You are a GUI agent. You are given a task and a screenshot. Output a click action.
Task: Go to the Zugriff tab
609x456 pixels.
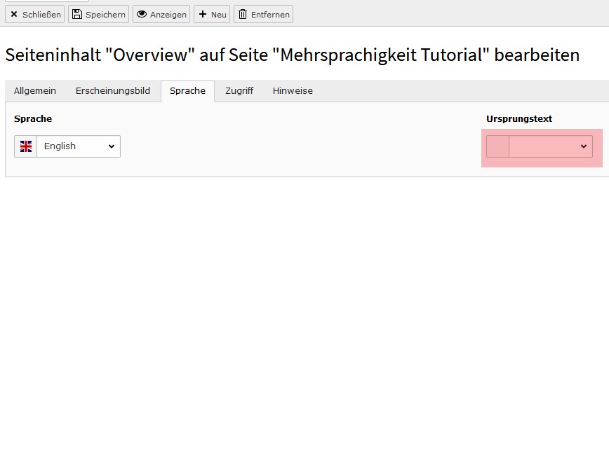click(239, 91)
